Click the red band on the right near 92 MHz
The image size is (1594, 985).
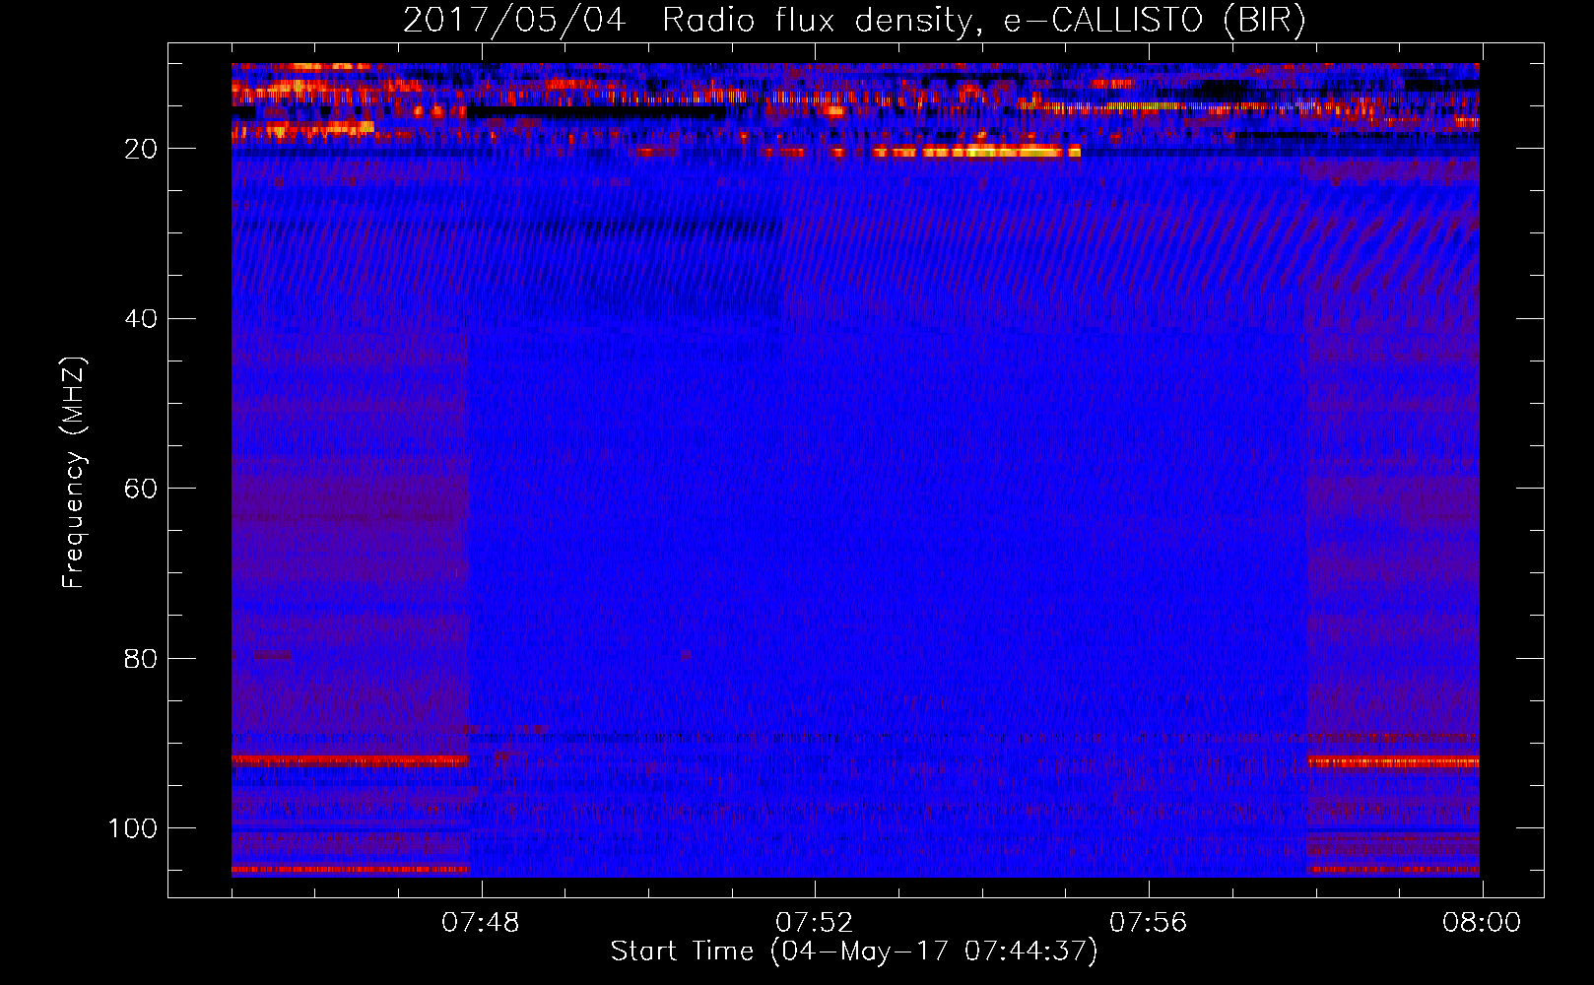click(1393, 761)
